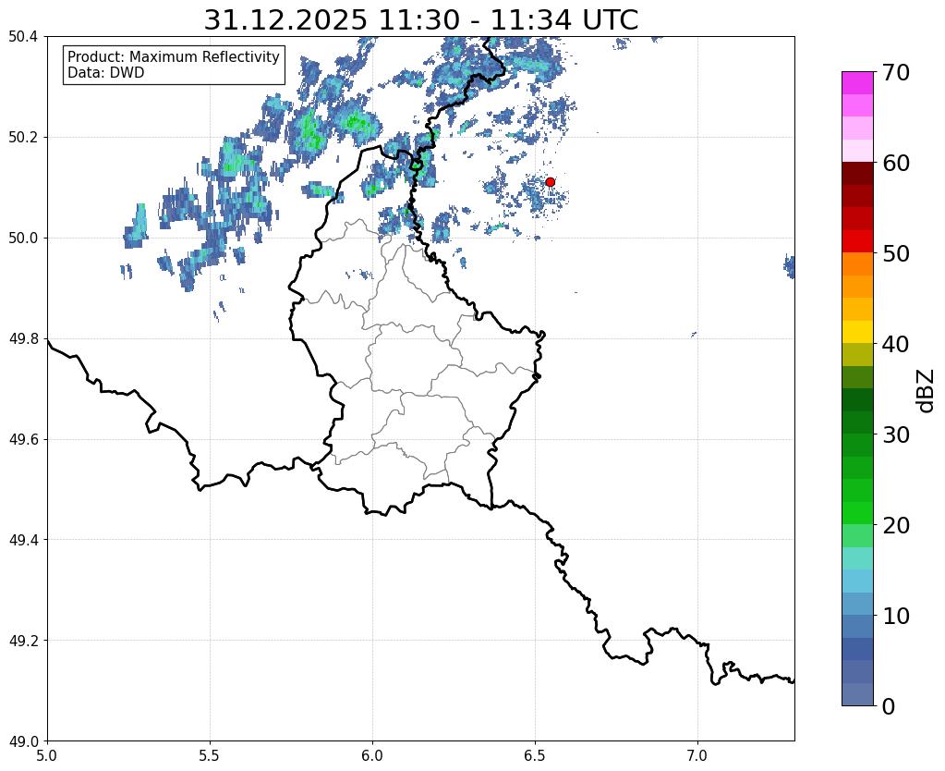Click the 50.2 latitude tick label
Screen dimensions: 945x771
coord(23,138)
